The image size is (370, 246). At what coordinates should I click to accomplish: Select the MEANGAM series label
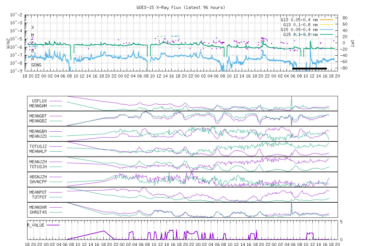pos(38,105)
